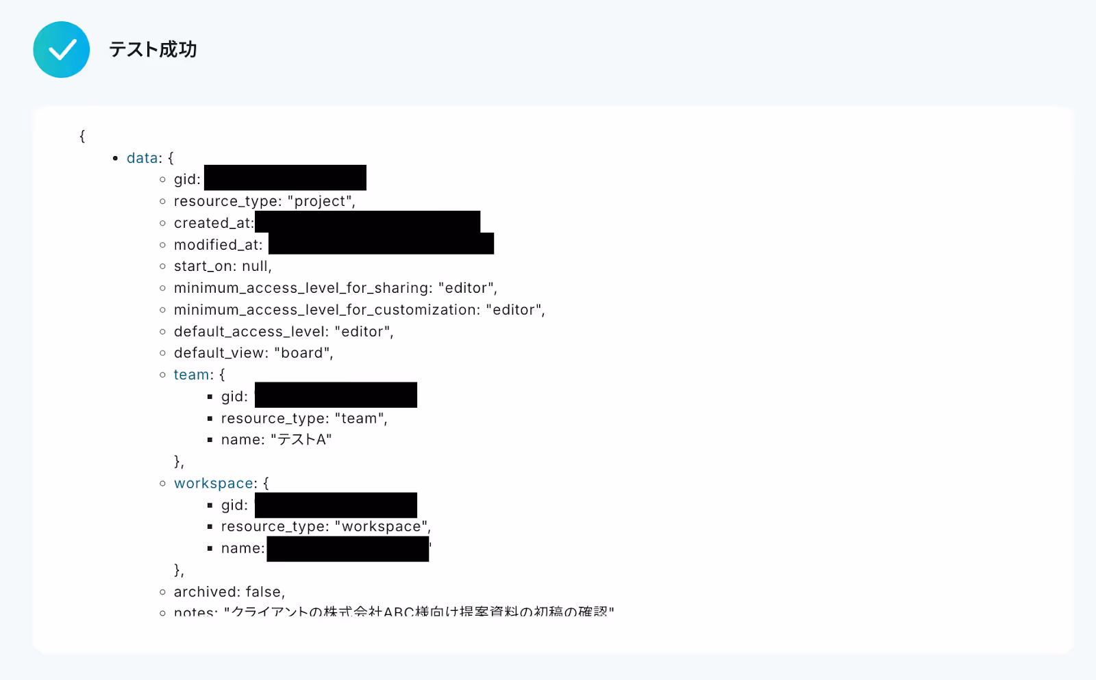1096x680 pixels.
Task: Select the default_view "board" line
Action: [253, 353]
